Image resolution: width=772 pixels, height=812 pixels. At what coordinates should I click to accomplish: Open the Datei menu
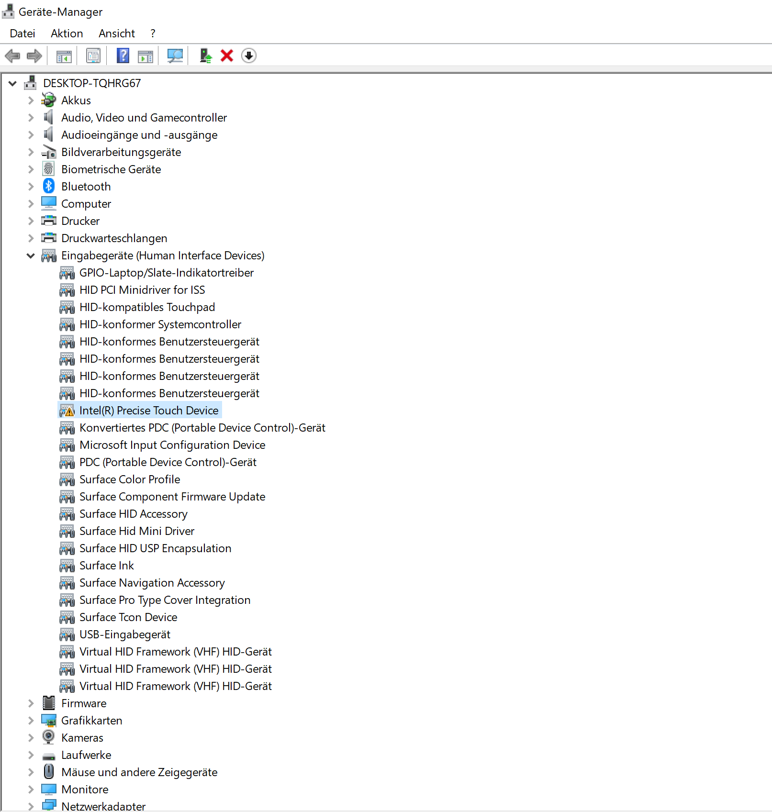point(22,33)
